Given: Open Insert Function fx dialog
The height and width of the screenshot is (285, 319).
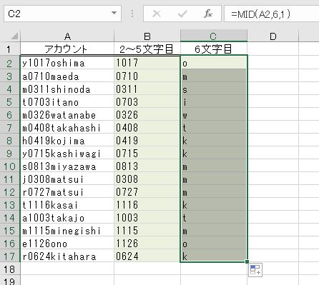Looking at the screenshot, I should point(208,14).
